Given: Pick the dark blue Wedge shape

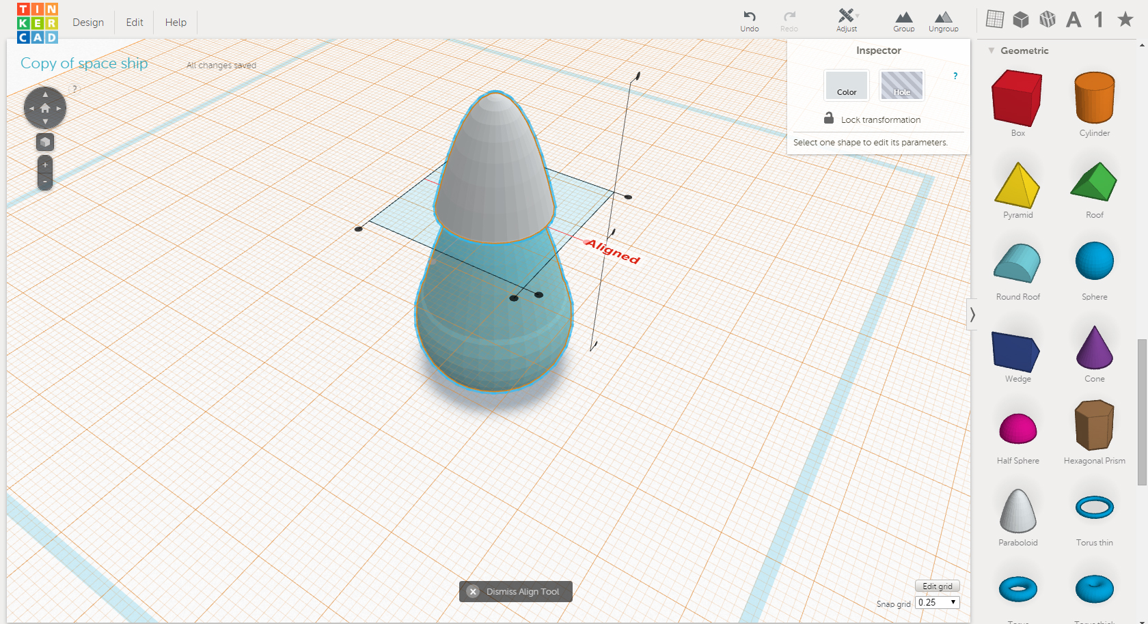Looking at the screenshot, I should [1016, 352].
